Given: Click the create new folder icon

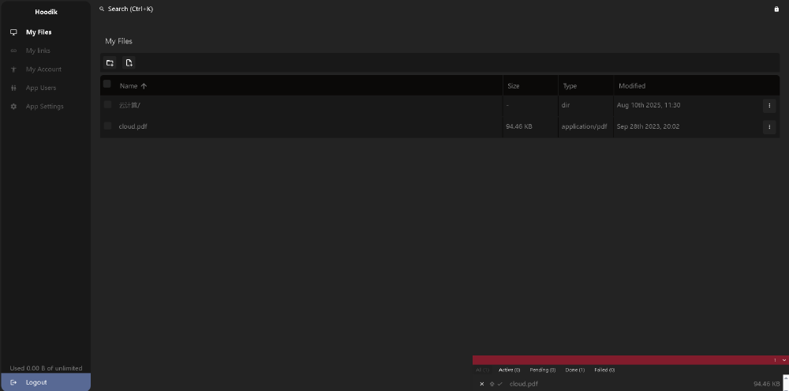Looking at the screenshot, I should [110, 63].
